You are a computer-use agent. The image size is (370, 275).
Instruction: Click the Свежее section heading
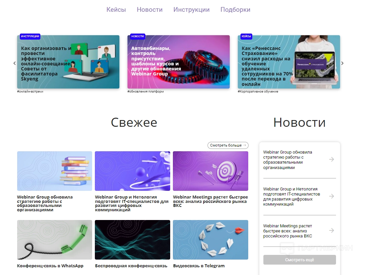(x=134, y=122)
